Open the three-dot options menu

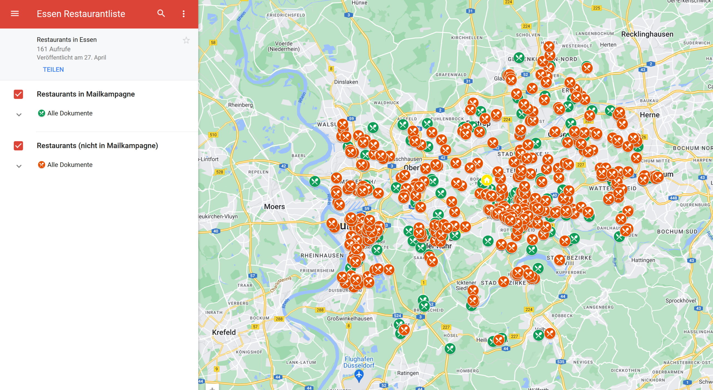tap(184, 14)
